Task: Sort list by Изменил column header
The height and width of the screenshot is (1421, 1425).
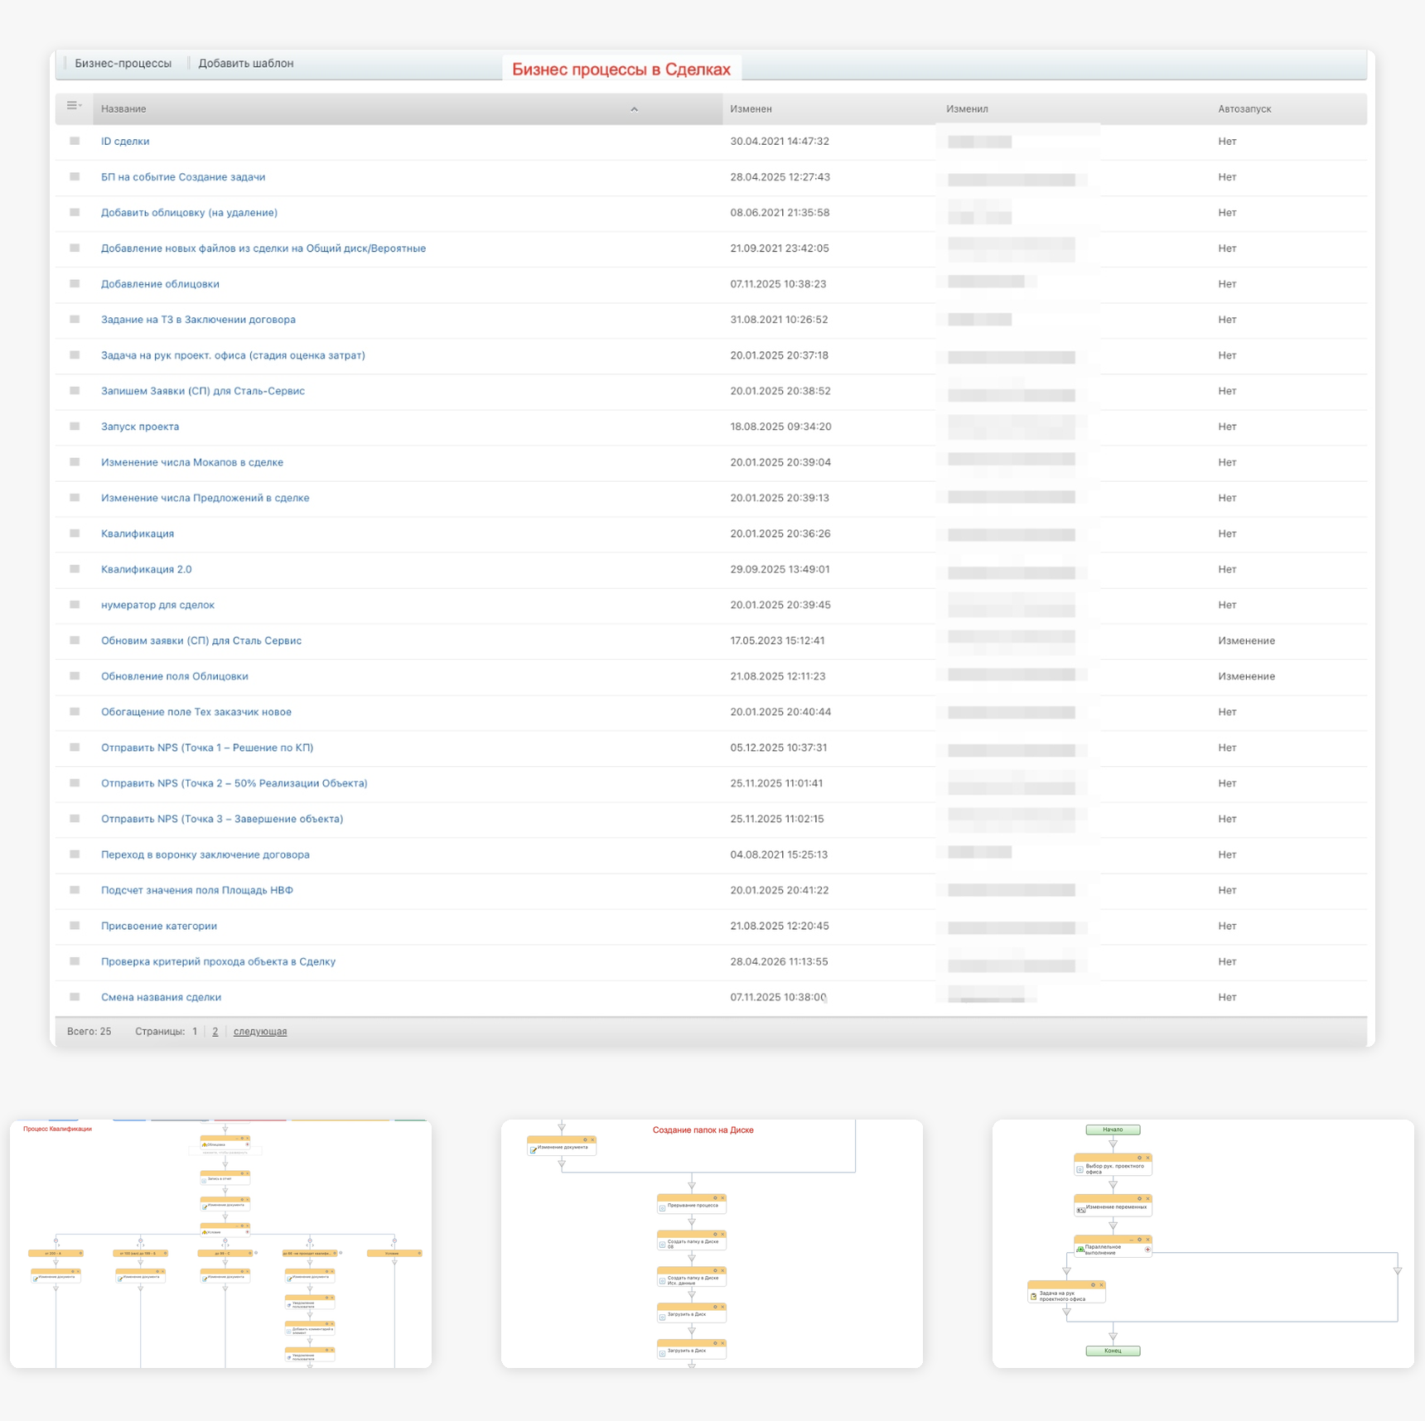Action: point(967,109)
